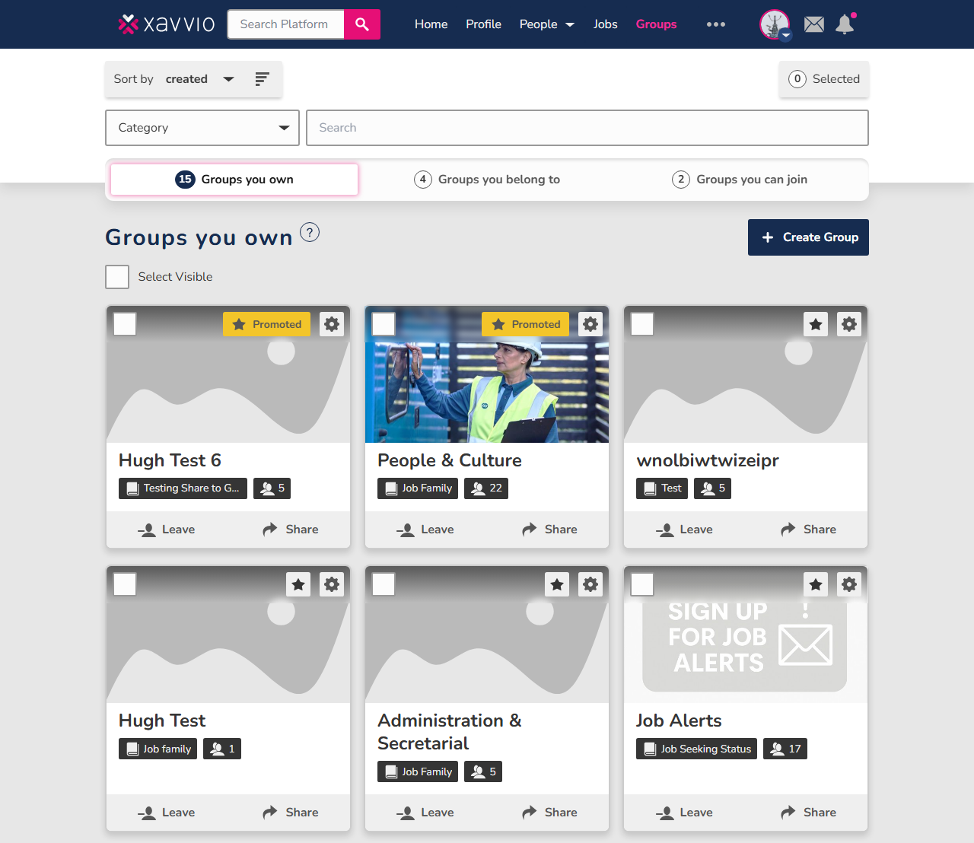Remove Promoted status from Hugh Test 6
974x843 pixels.
(x=267, y=324)
